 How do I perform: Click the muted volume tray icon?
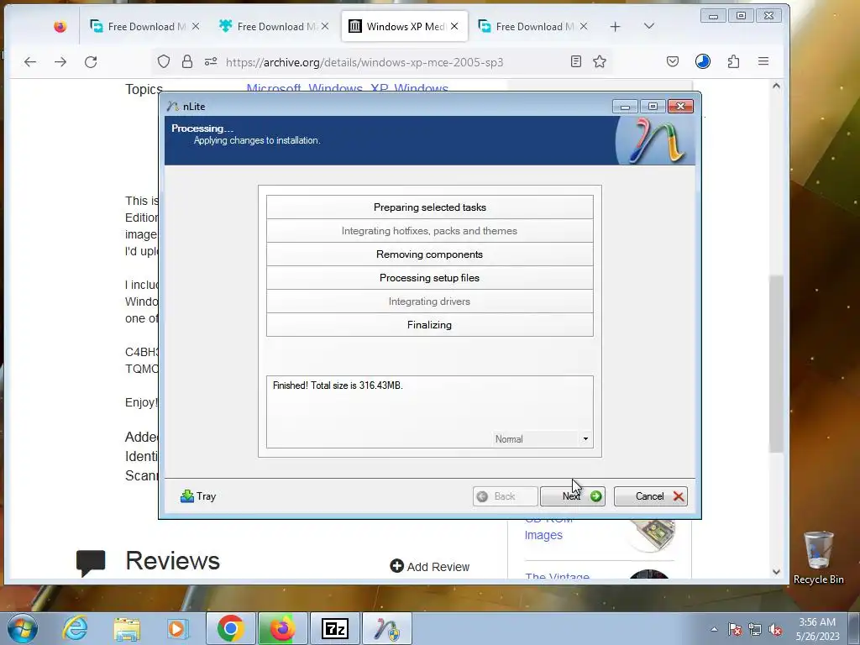point(775,629)
